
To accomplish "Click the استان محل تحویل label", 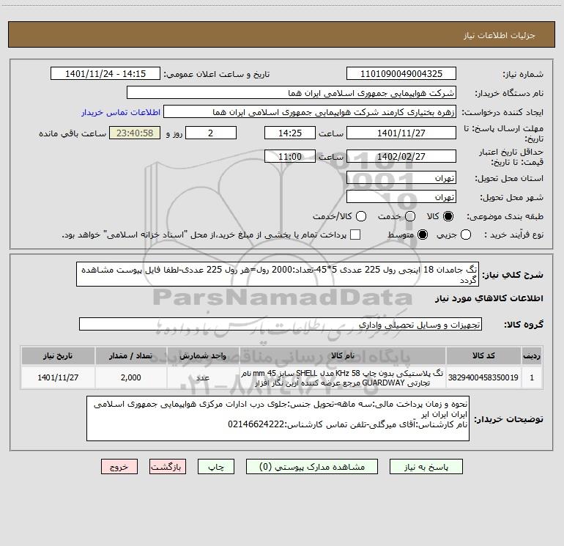I will (x=509, y=179).
